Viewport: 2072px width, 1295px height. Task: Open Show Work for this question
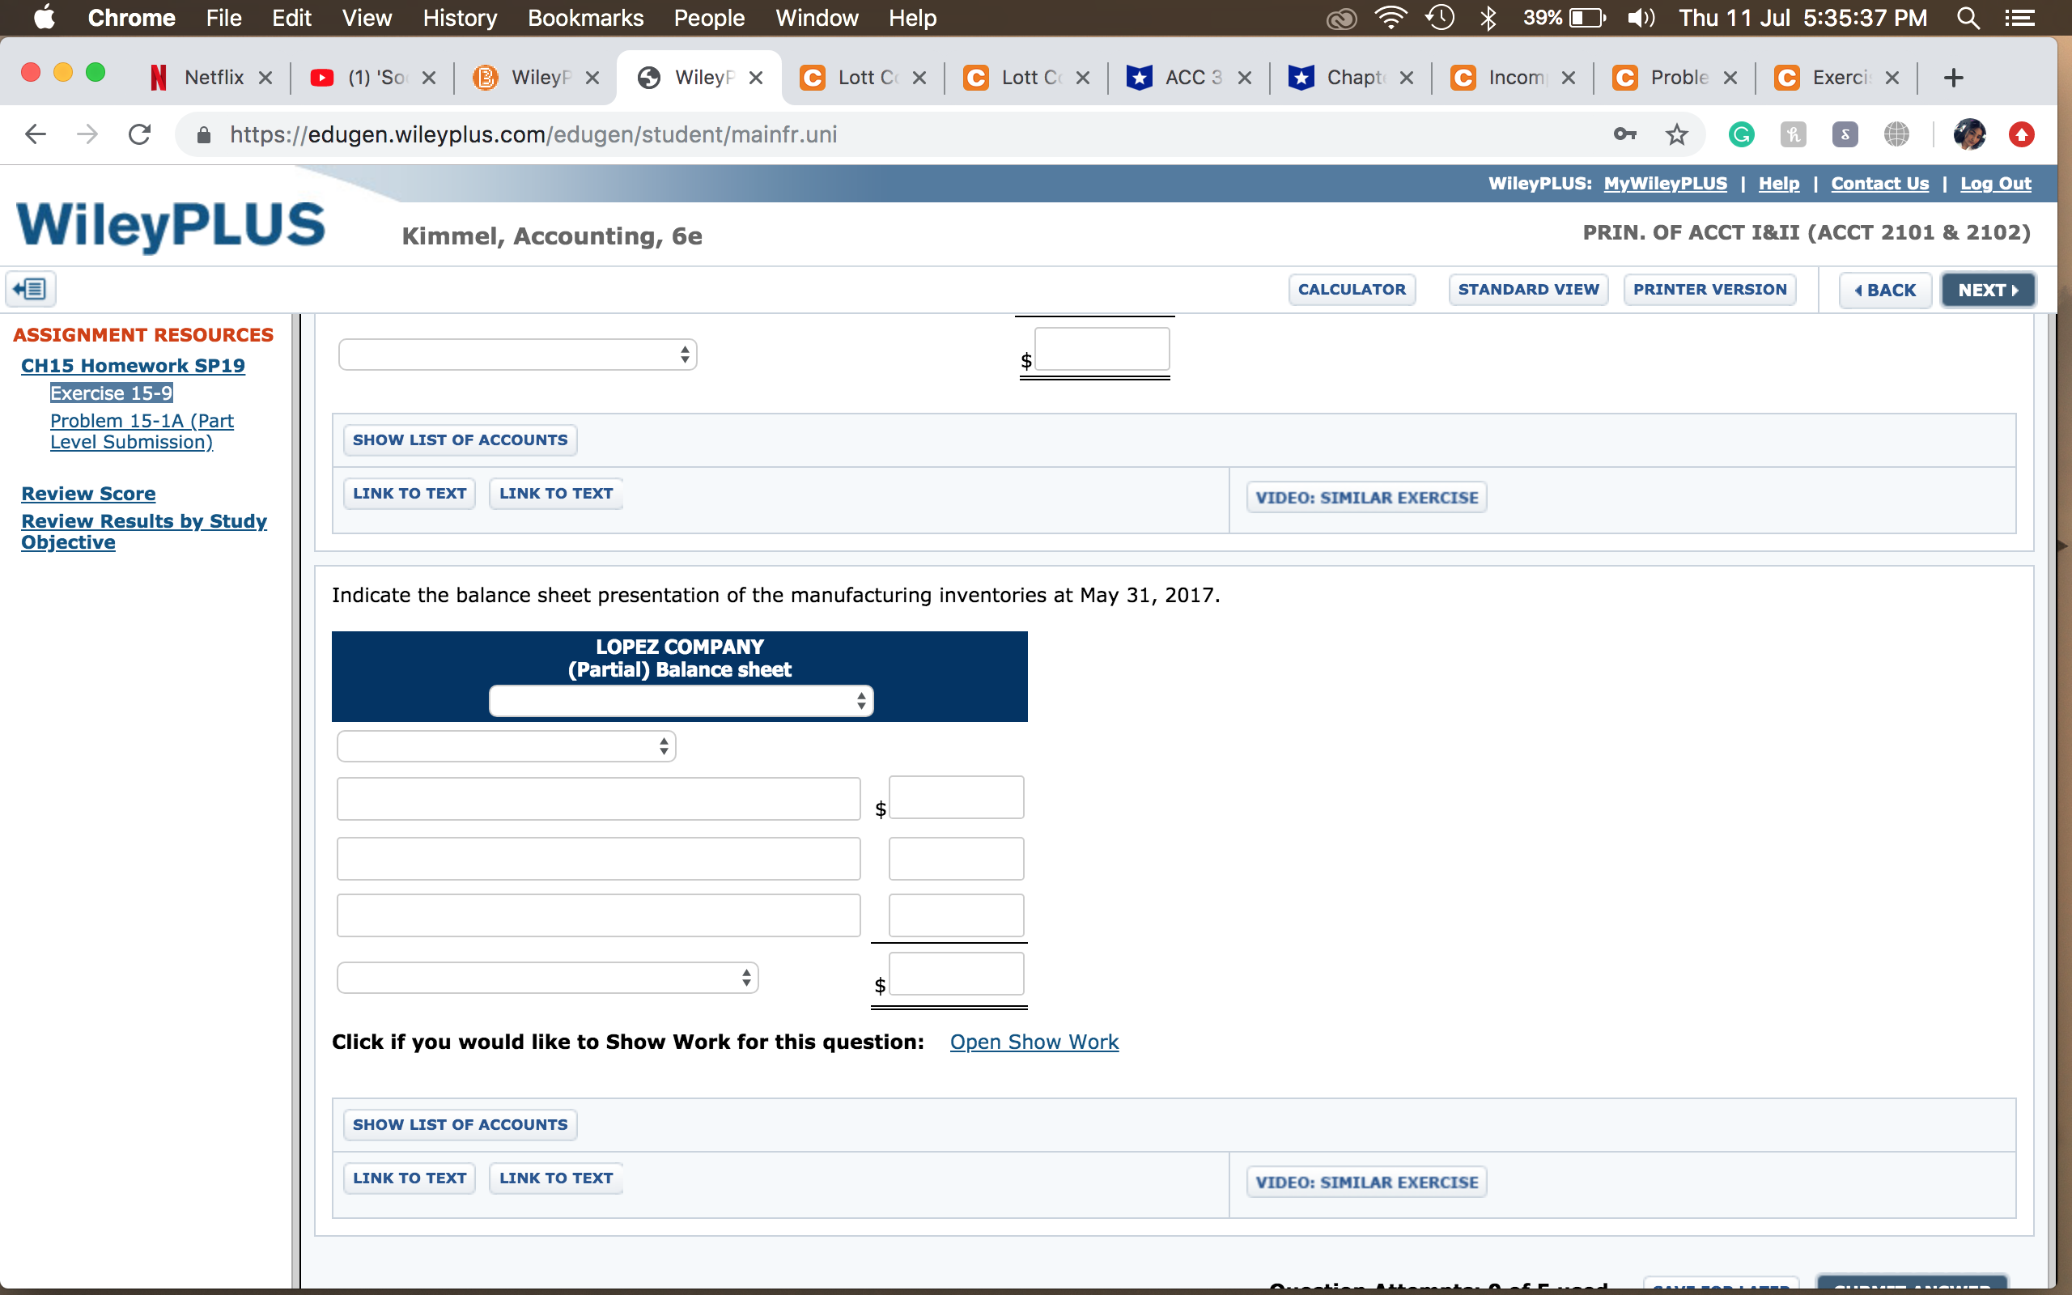coord(1034,1042)
